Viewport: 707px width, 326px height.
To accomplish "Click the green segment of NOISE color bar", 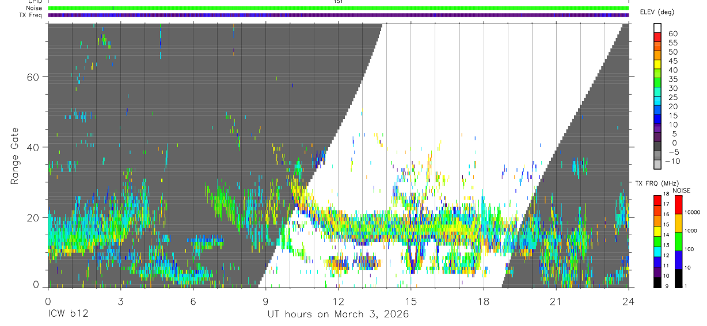I will (x=679, y=241).
